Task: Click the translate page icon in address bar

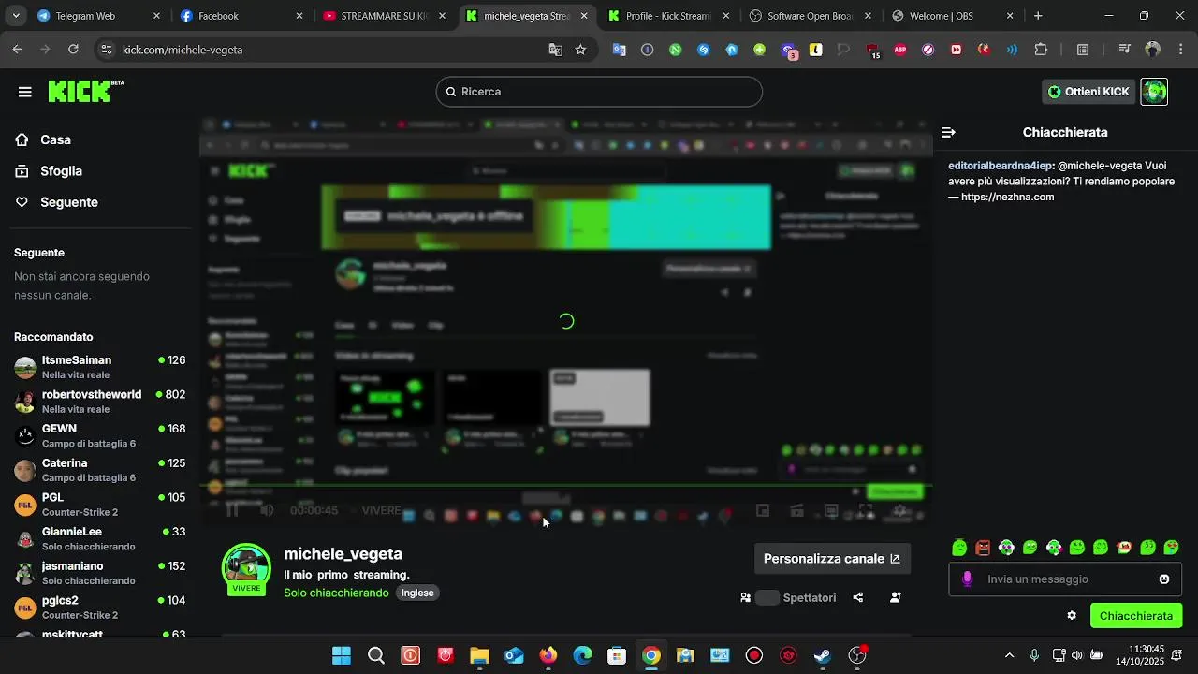Action: (555, 50)
